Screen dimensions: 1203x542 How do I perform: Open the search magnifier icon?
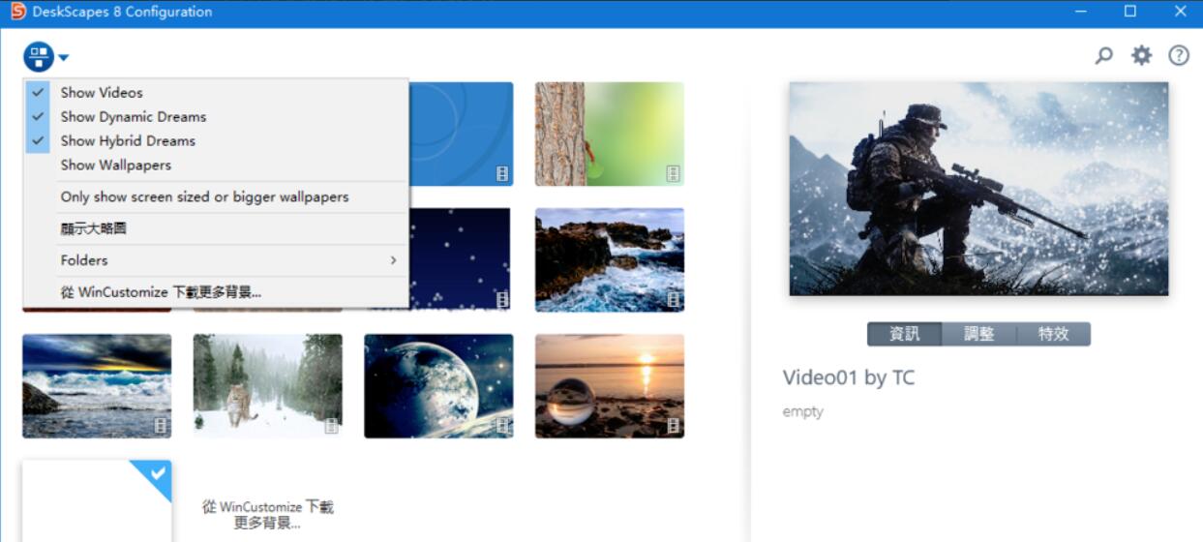point(1104,56)
